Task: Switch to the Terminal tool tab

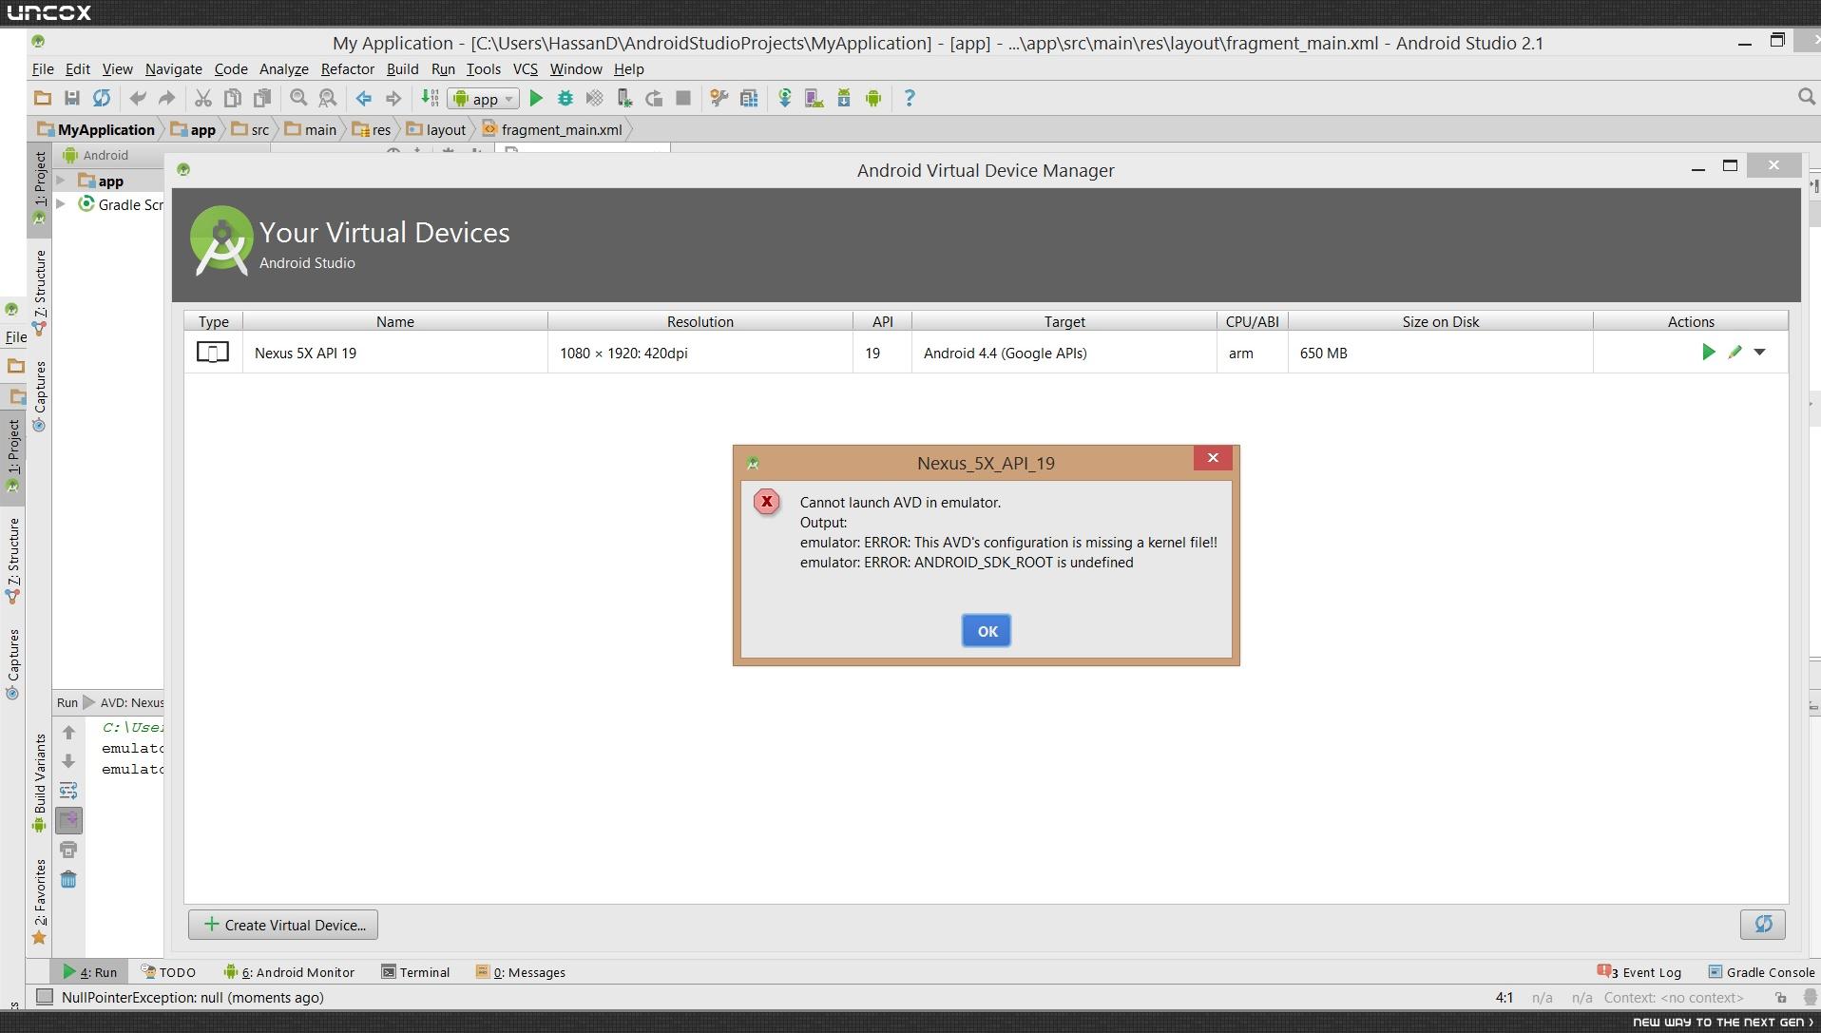Action: 415,972
